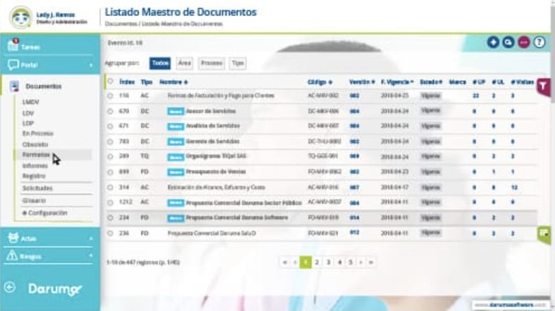Sort by Código column header
Screen dimensions: 555x311
[320, 82]
